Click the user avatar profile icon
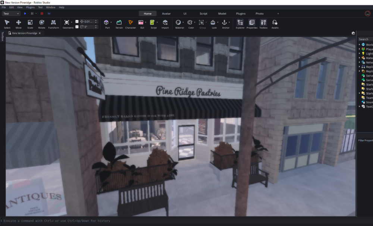Viewport: 373px width, 226px height. tap(367, 13)
